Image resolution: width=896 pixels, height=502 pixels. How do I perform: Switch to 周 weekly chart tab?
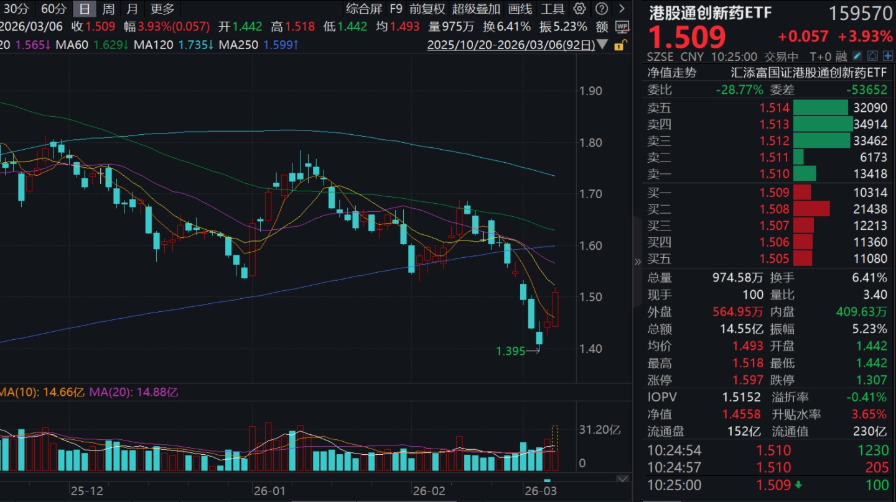pos(108,9)
